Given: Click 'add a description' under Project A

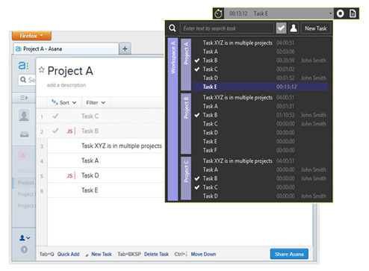Looking at the screenshot, I should (x=66, y=85).
